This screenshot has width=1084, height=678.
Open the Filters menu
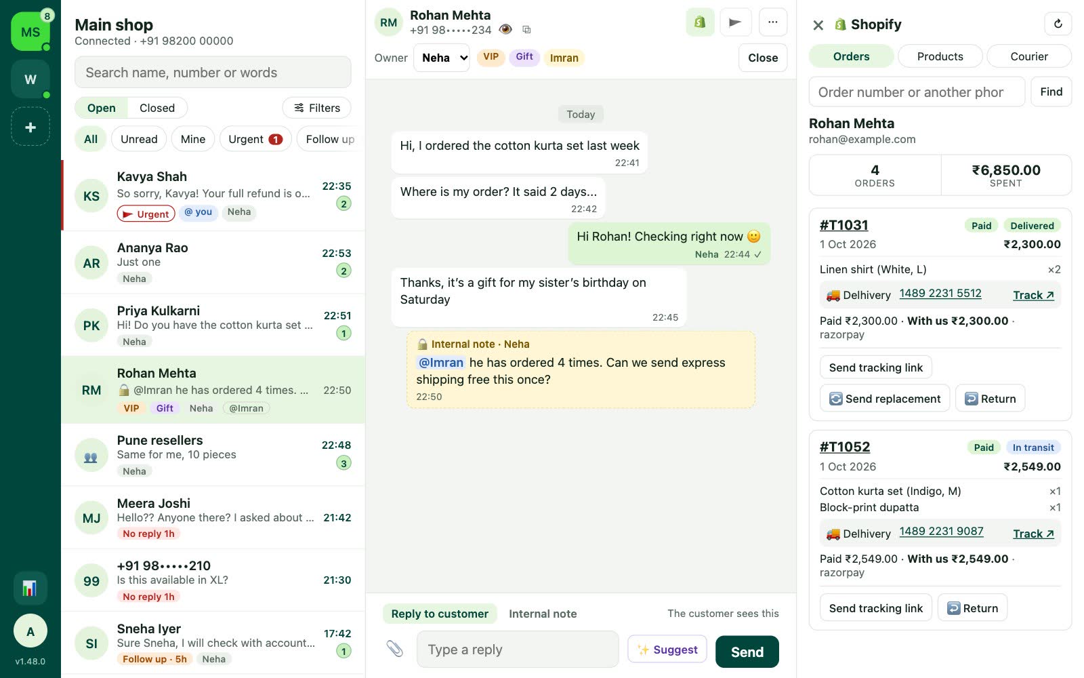[316, 108]
